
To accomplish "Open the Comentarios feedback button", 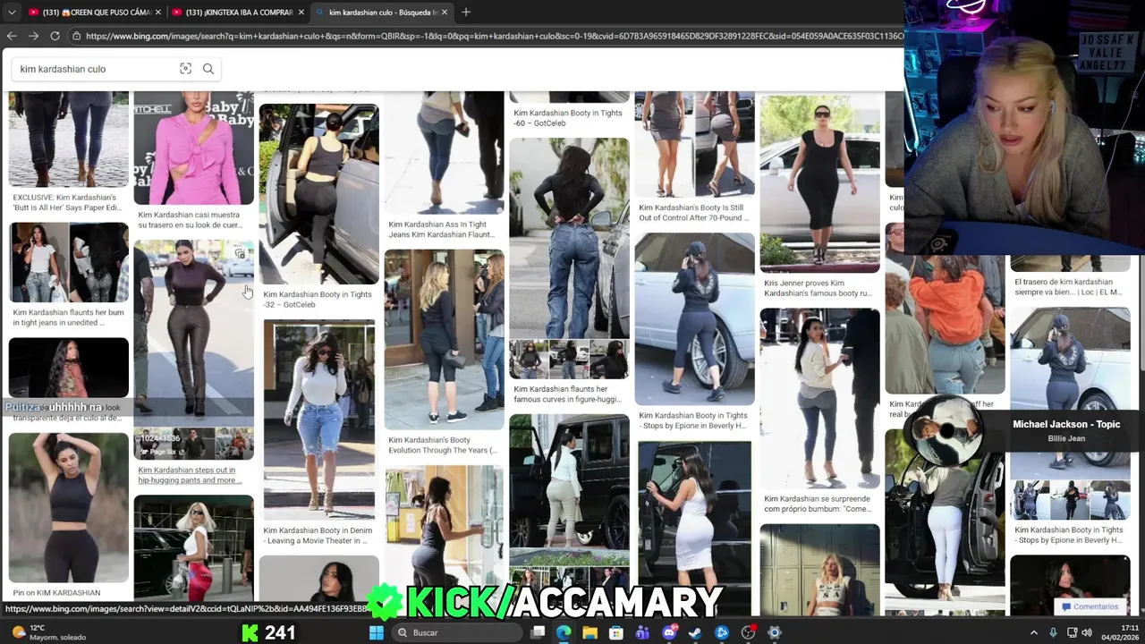I will [x=1091, y=606].
